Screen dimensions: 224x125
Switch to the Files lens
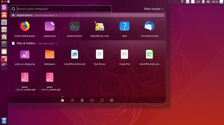82,100
